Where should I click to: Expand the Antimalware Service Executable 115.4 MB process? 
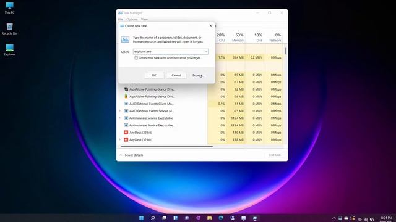click(120, 118)
